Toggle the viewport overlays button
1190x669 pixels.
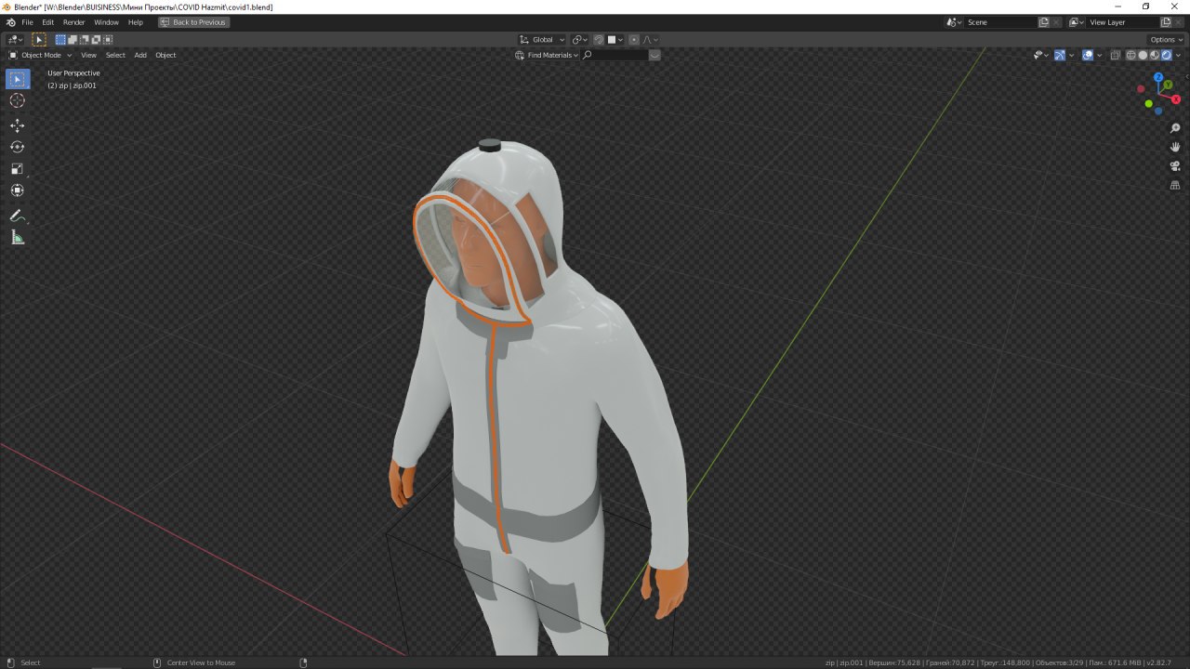(1088, 55)
